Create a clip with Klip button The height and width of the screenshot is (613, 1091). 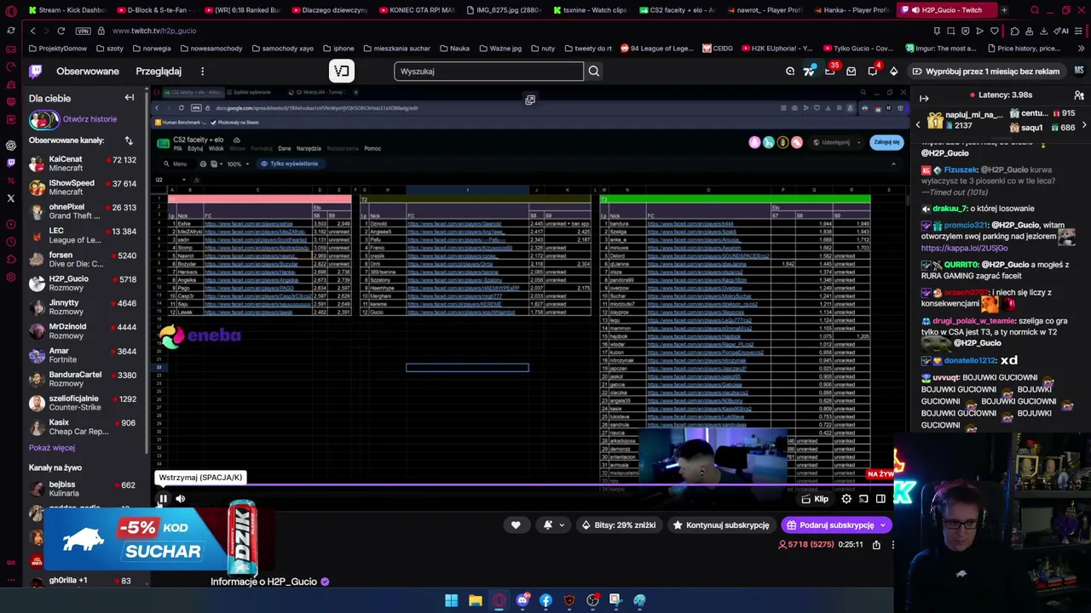click(x=815, y=499)
